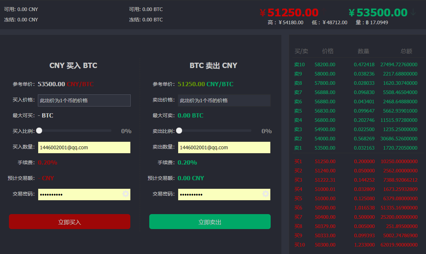
Task: Click the 买/卖 column header
Action: pos(301,51)
